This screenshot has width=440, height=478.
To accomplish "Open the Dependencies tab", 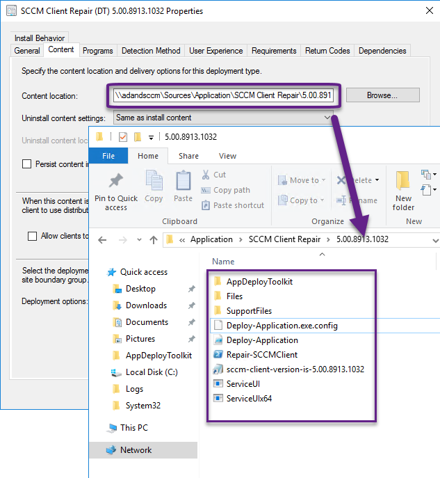I will [x=382, y=51].
